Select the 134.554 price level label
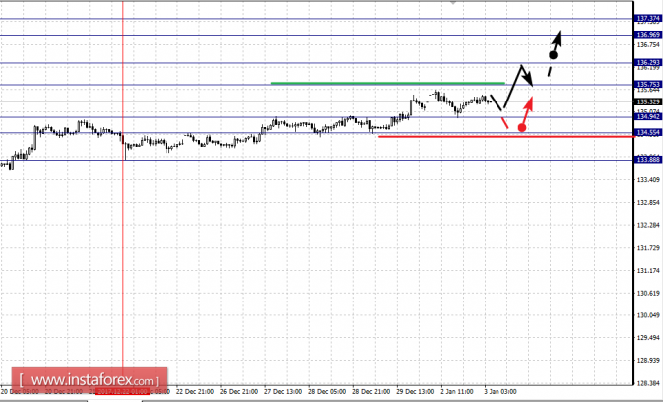The height and width of the screenshot is (402, 663). click(648, 133)
